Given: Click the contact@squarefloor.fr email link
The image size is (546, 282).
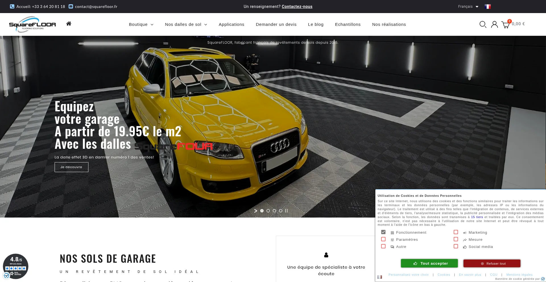Looking at the screenshot, I should (x=96, y=7).
